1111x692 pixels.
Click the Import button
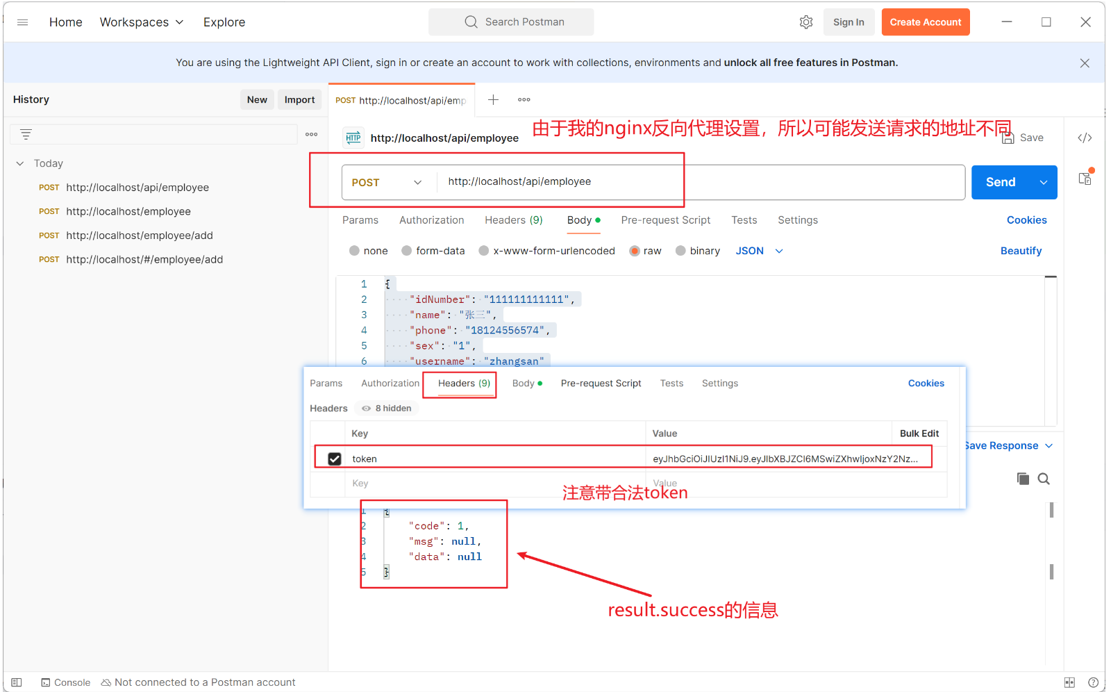(299, 99)
